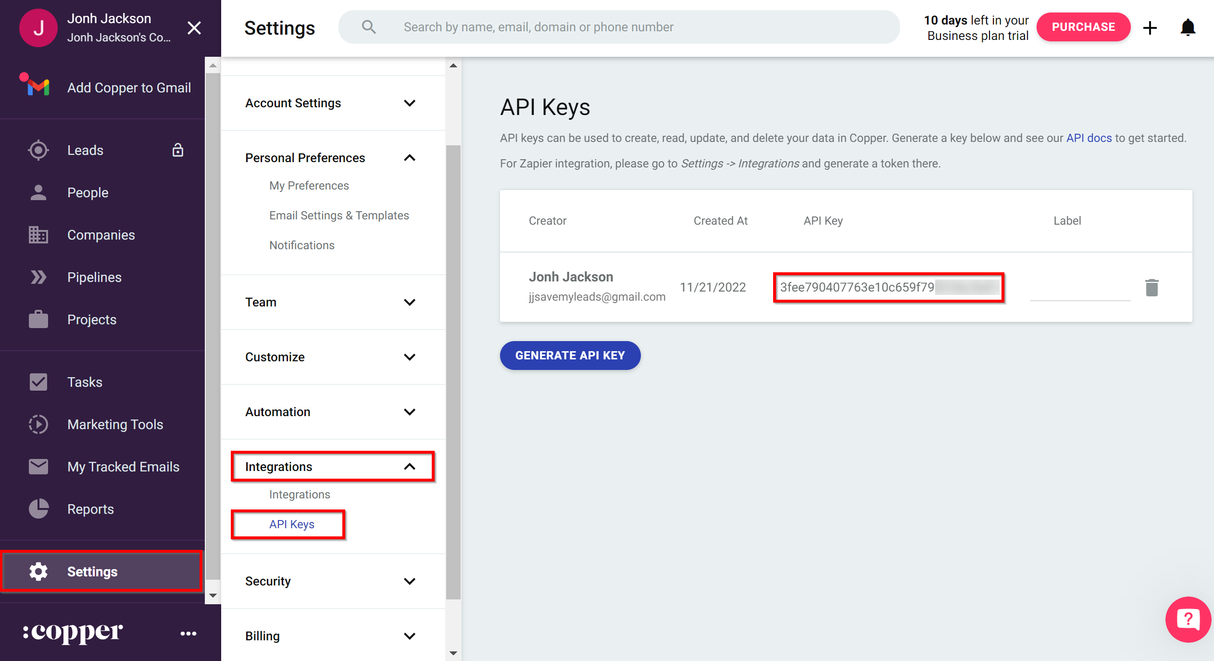Delete Jonh Jackson's API key via trash icon
Viewport: 1214px width, 661px height.
coord(1152,287)
